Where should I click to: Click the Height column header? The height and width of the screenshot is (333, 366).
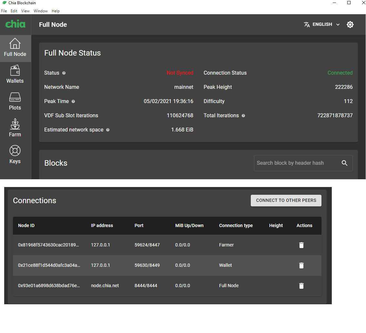click(x=276, y=225)
